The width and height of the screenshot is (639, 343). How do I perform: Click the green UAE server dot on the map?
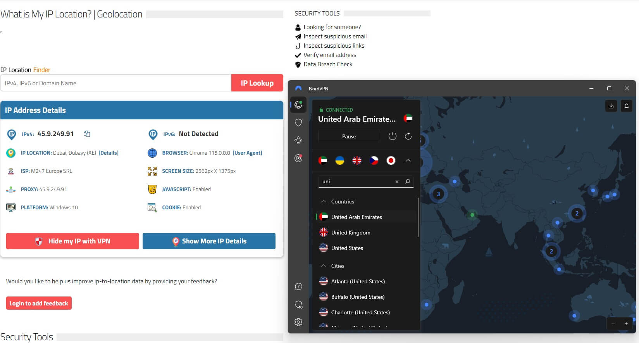[x=472, y=215]
